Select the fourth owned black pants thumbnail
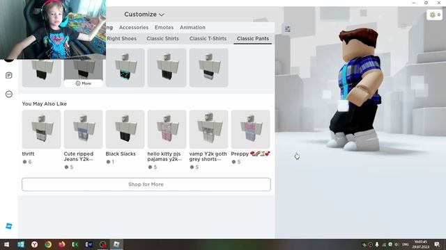 point(167,67)
